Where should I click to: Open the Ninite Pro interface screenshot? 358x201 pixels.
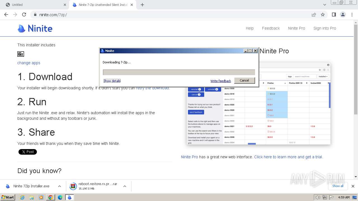click(259, 103)
